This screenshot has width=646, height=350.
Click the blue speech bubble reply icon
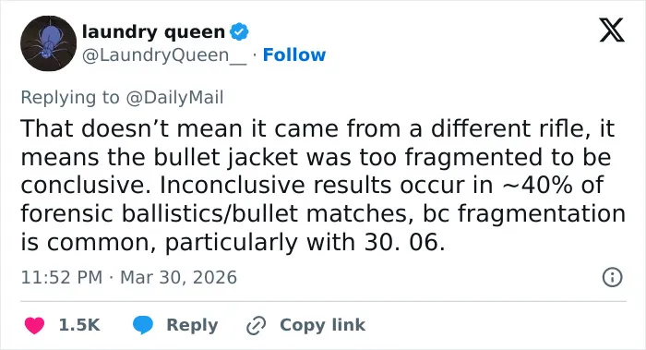143,325
